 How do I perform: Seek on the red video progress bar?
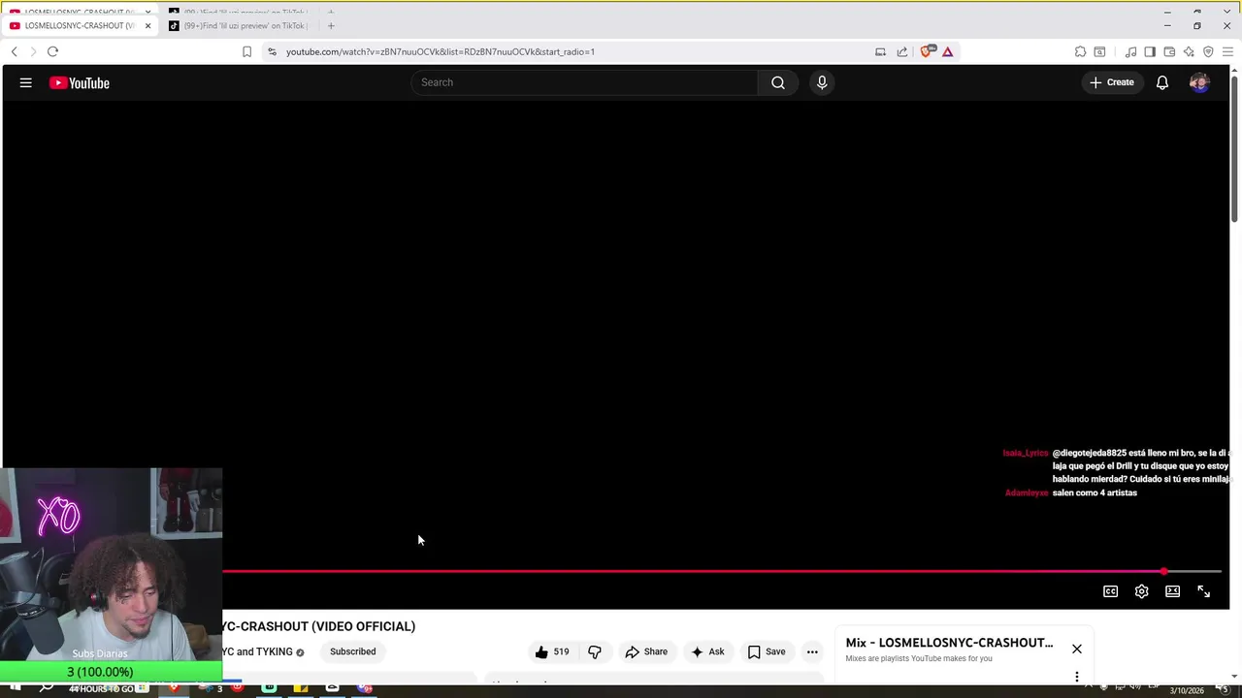722,571
